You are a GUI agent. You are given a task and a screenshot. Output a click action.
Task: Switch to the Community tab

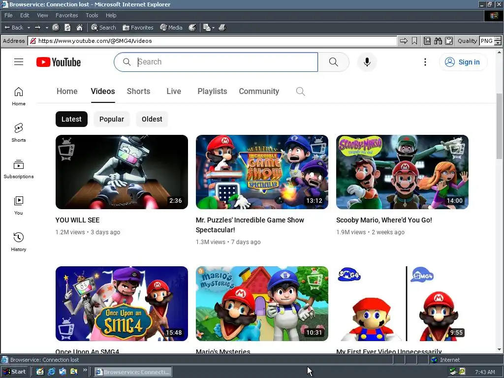click(259, 91)
